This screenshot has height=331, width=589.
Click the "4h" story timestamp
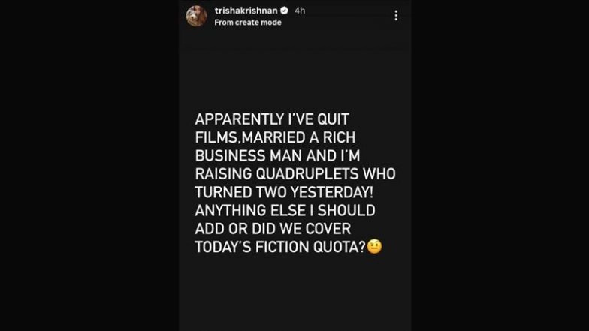301,11
